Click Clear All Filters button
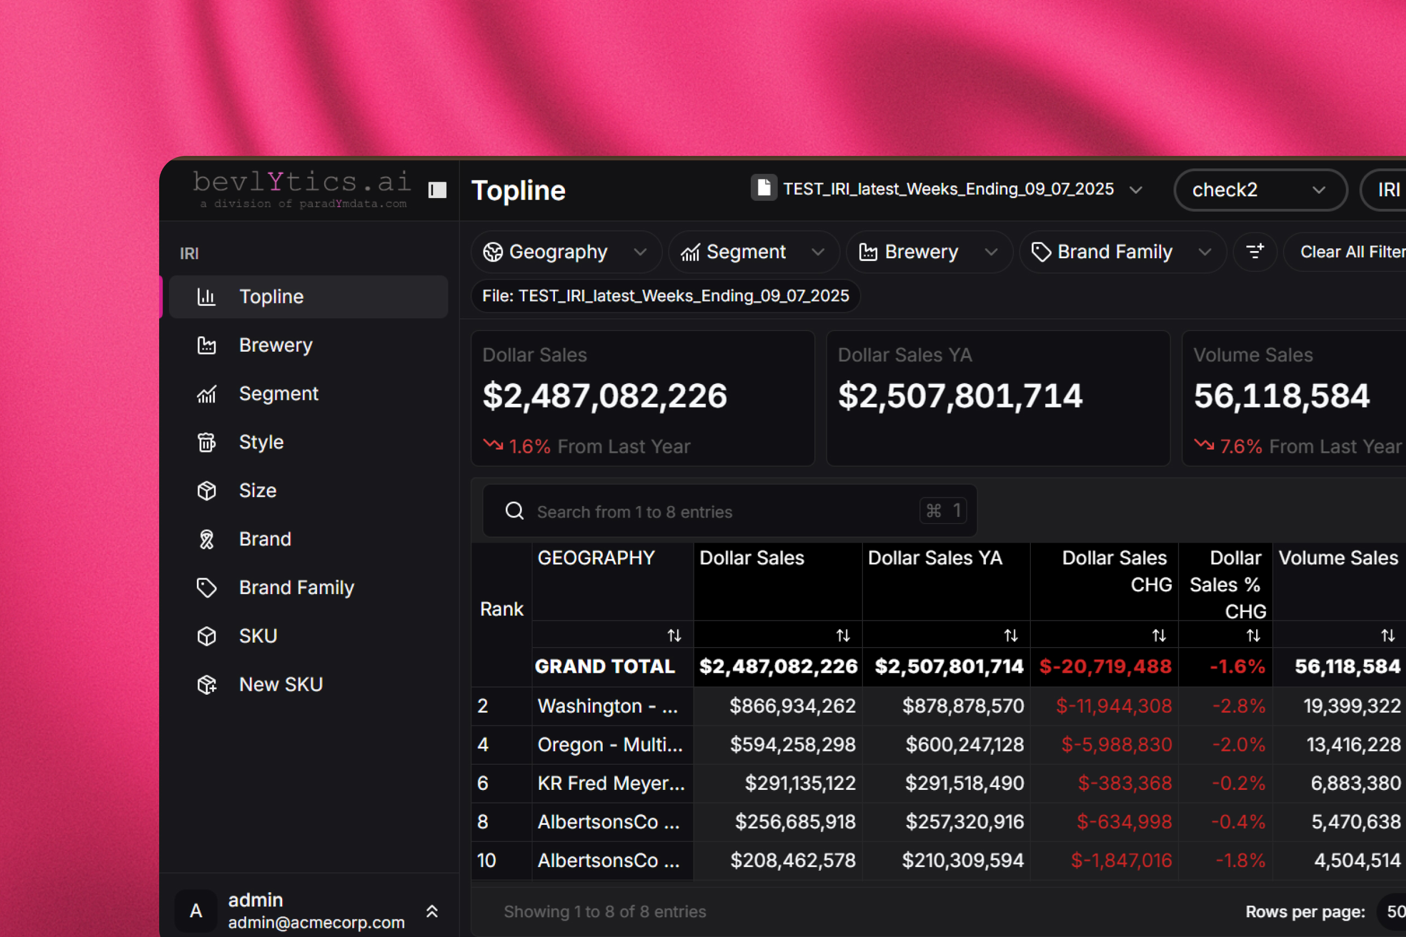The image size is (1406, 937). [x=1352, y=252]
